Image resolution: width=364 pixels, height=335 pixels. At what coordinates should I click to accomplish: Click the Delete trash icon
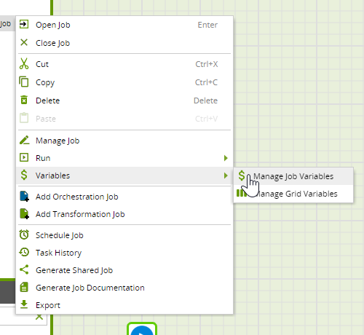pyautogui.click(x=24, y=100)
